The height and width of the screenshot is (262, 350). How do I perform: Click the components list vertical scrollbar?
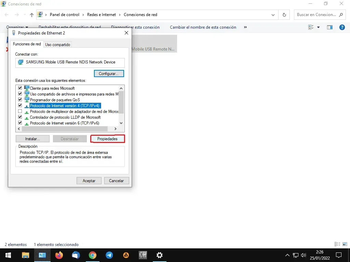pyautogui.click(x=121, y=102)
